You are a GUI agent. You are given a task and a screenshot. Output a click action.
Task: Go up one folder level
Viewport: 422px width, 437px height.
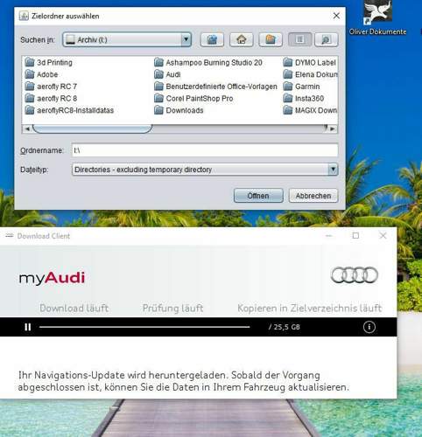click(212, 39)
